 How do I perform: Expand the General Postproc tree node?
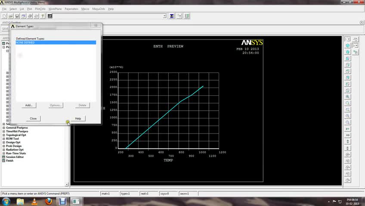coord(4,127)
